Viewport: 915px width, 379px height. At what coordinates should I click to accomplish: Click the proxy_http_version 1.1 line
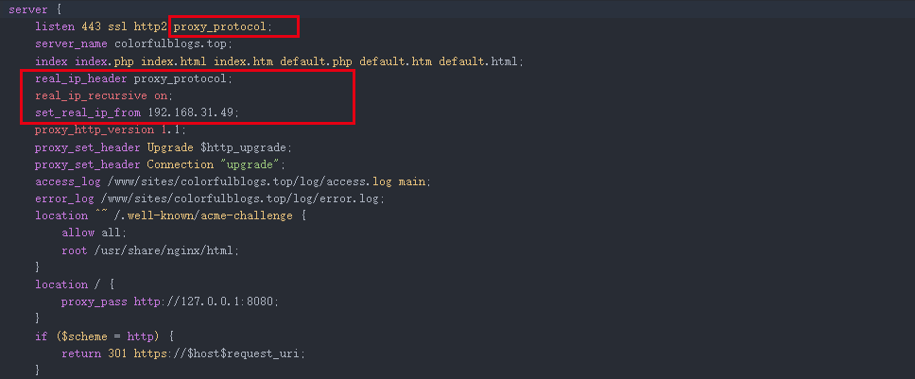pyautogui.click(x=111, y=129)
